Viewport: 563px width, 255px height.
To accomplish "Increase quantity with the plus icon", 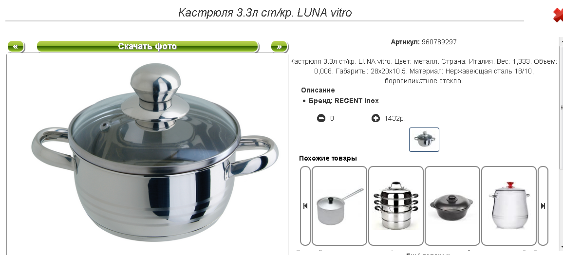I will (x=375, y=118).
